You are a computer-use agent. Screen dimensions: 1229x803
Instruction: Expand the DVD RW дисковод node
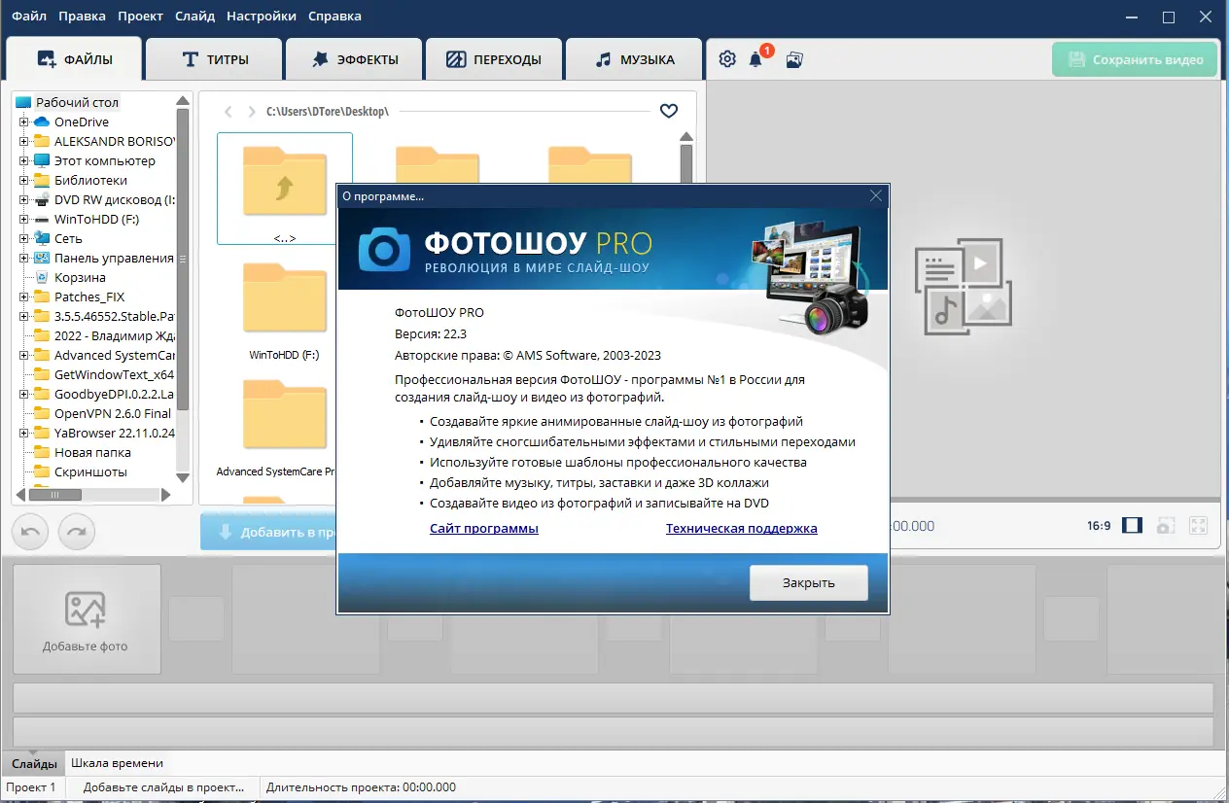[x=23, y=200]
